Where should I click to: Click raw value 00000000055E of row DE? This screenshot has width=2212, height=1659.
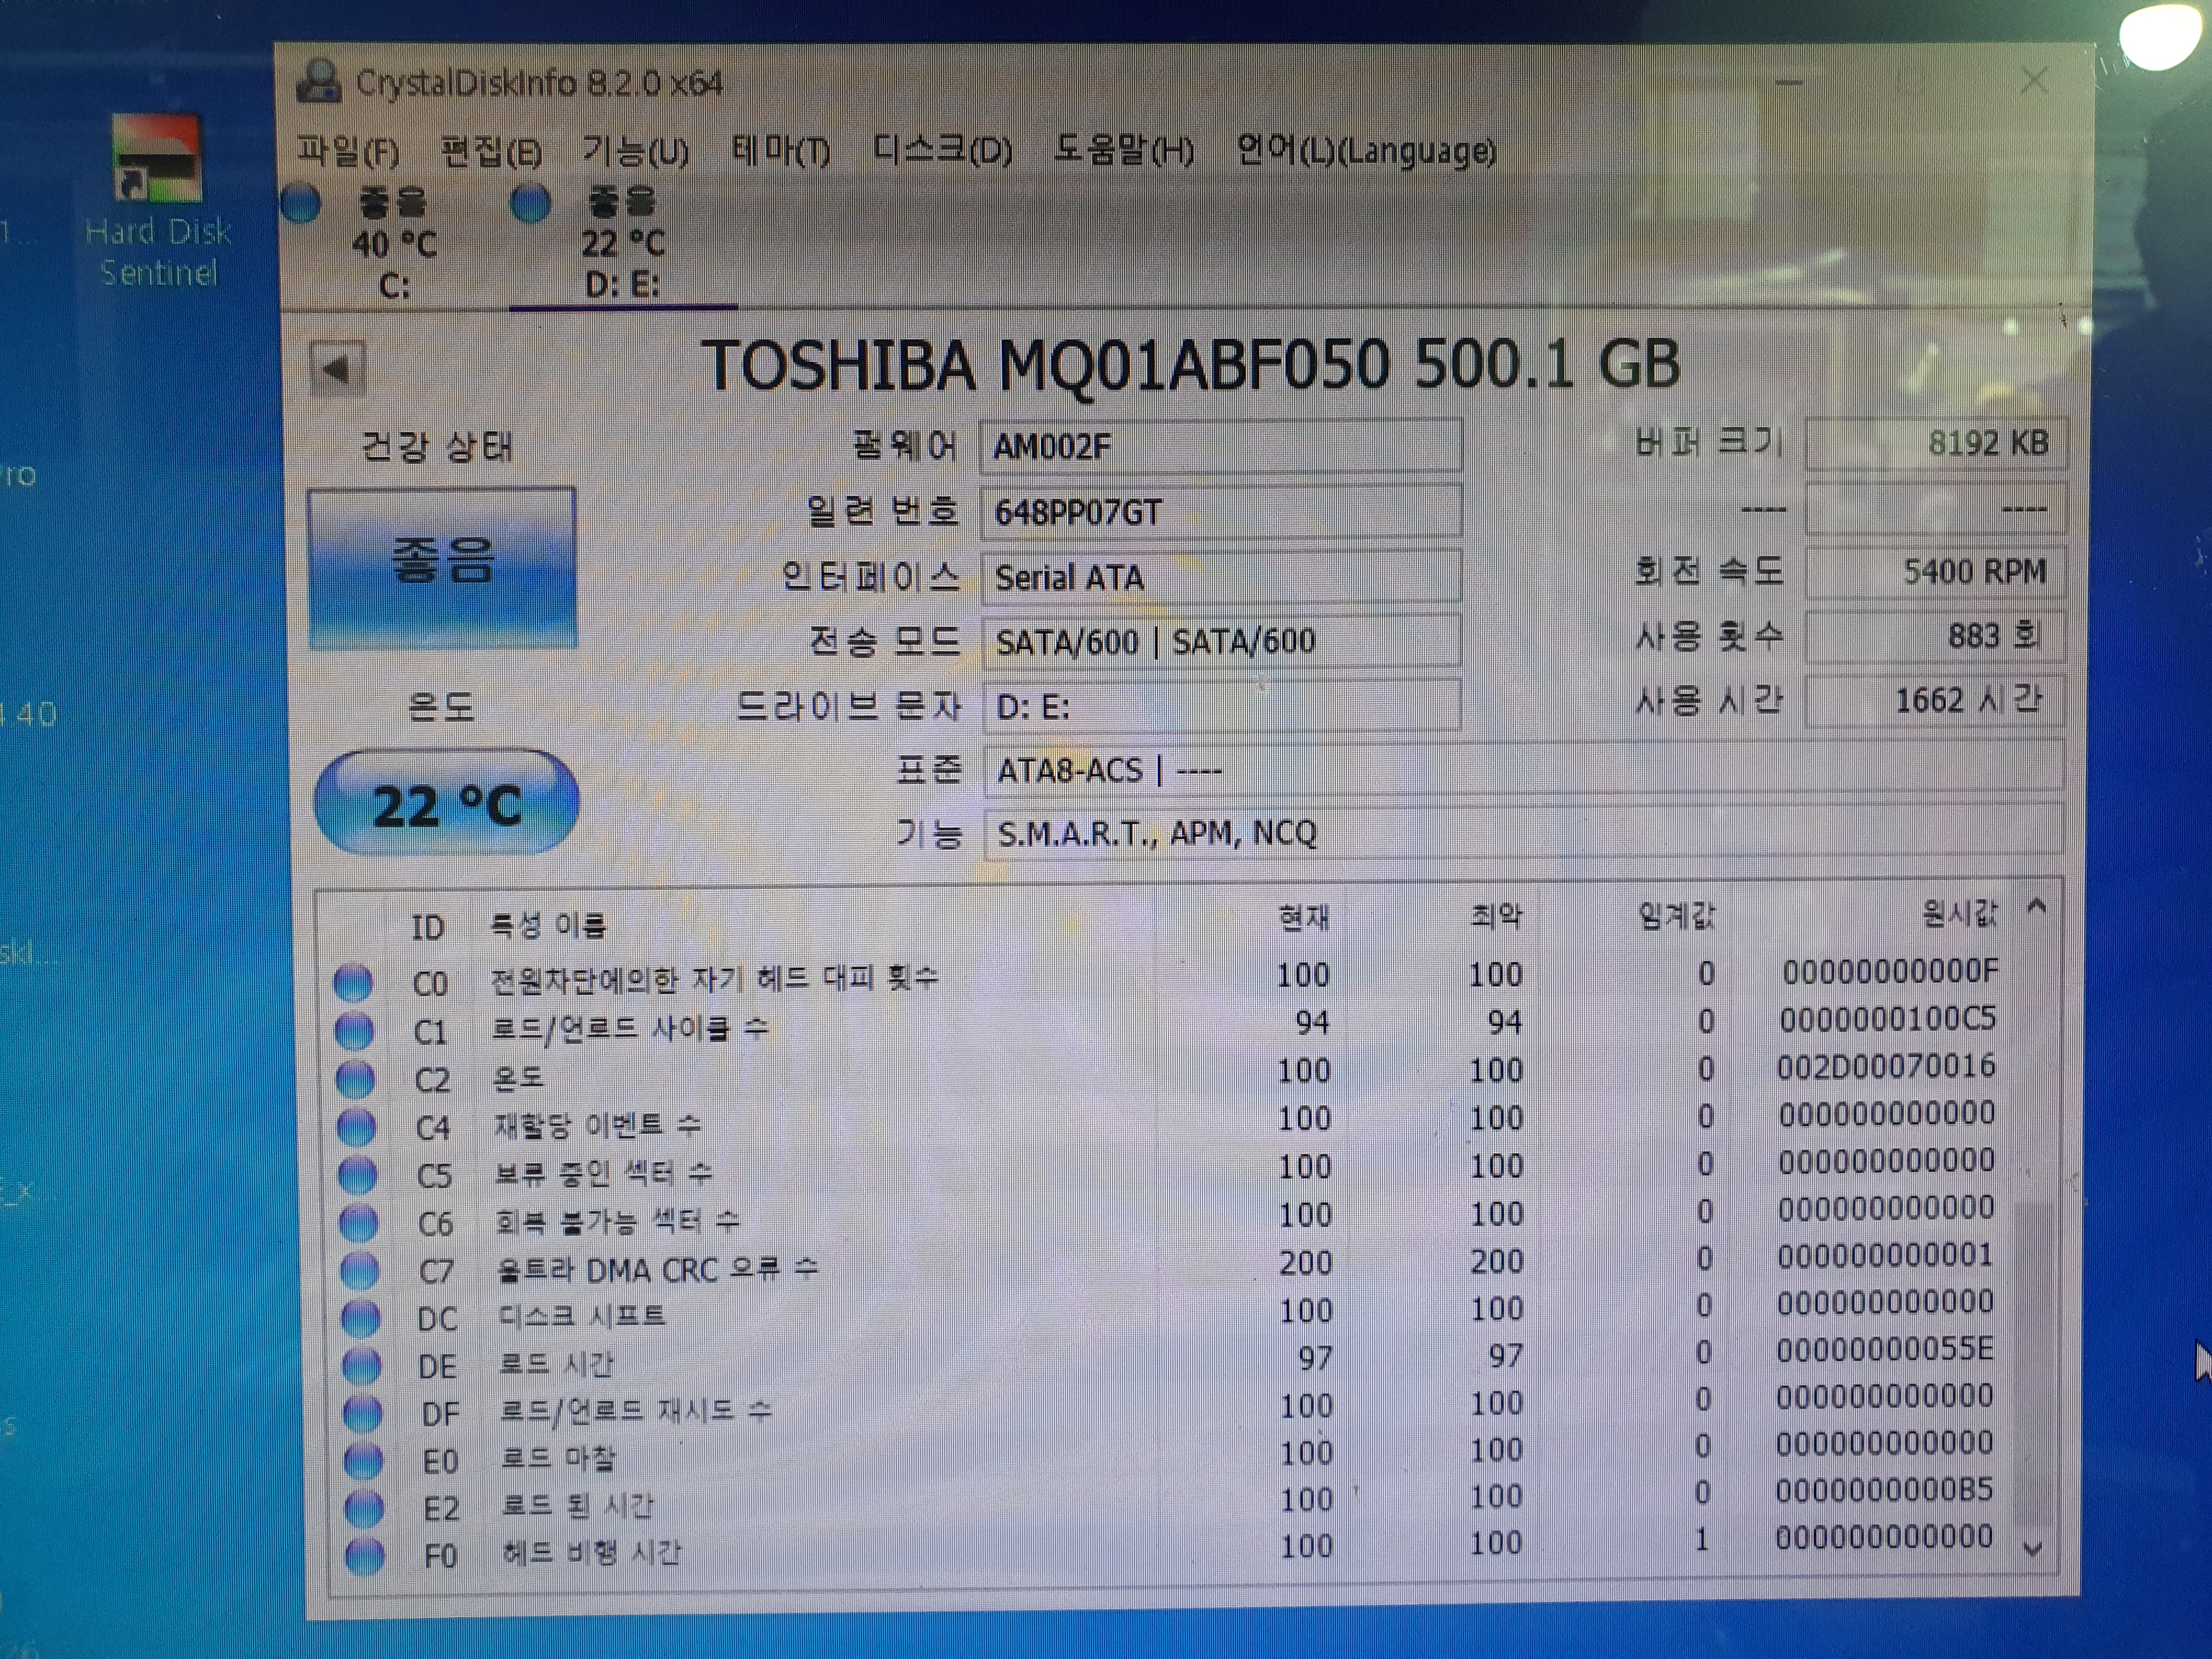(1885, 1349)
